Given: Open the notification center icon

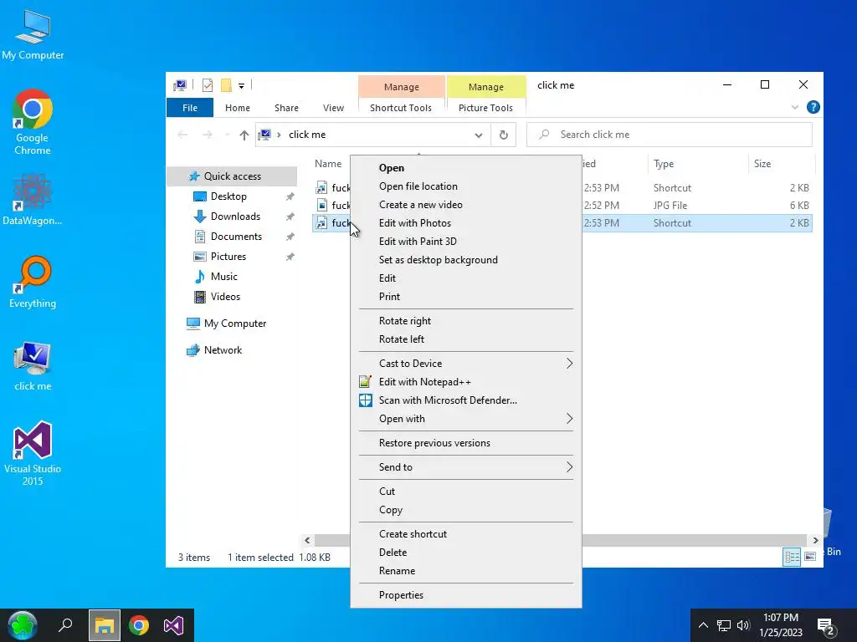Looking at the screenshot, I should 825,626.
